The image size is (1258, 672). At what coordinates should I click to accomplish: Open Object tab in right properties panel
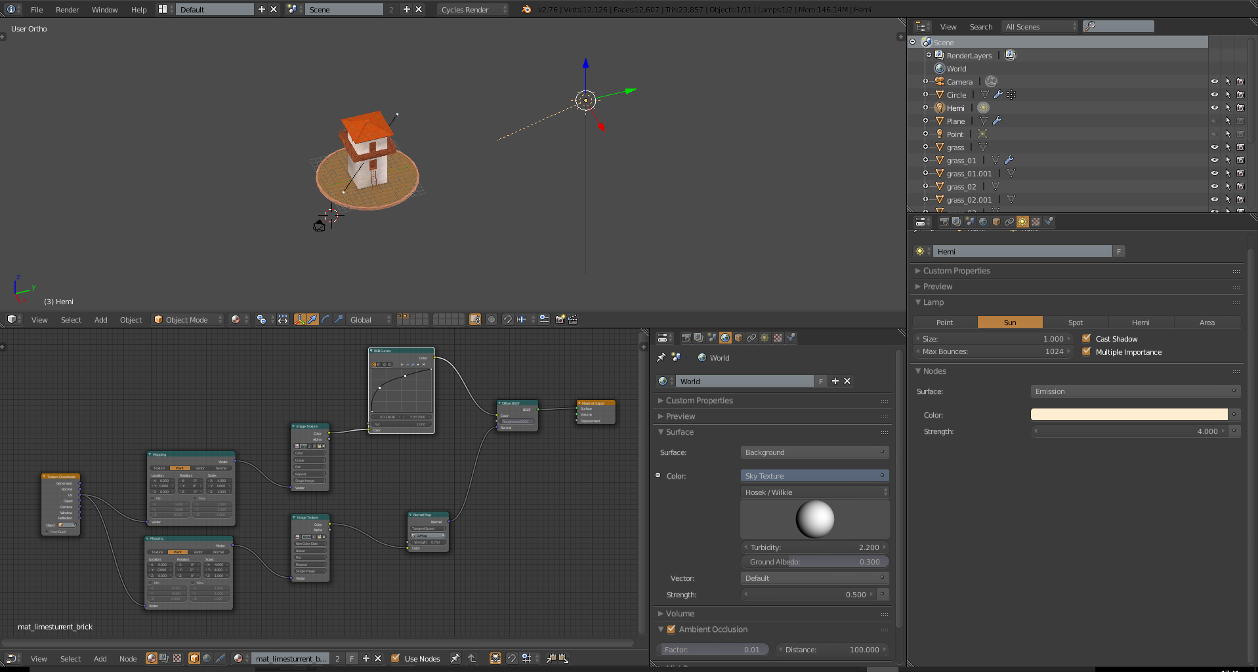[996, 222]
